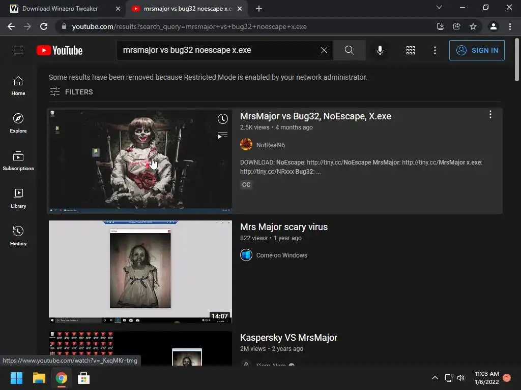
Task: Click the magnifier search button
Action: (349, 50)
